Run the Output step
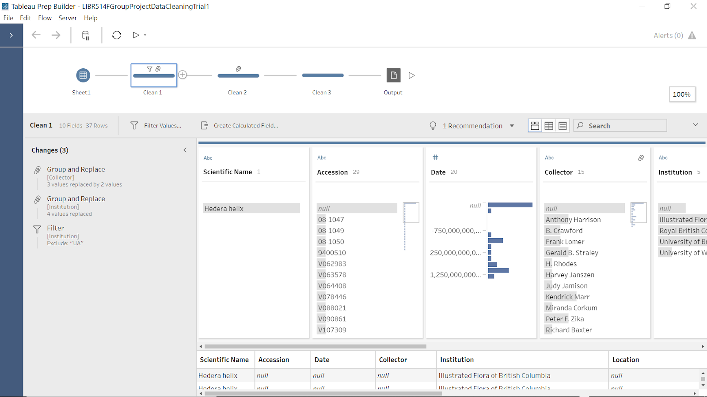The image size is (707, 397). click(411, 75)
